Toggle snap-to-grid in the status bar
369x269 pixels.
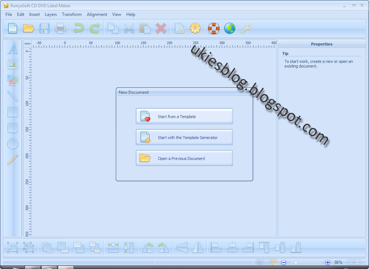coord(267,262)
